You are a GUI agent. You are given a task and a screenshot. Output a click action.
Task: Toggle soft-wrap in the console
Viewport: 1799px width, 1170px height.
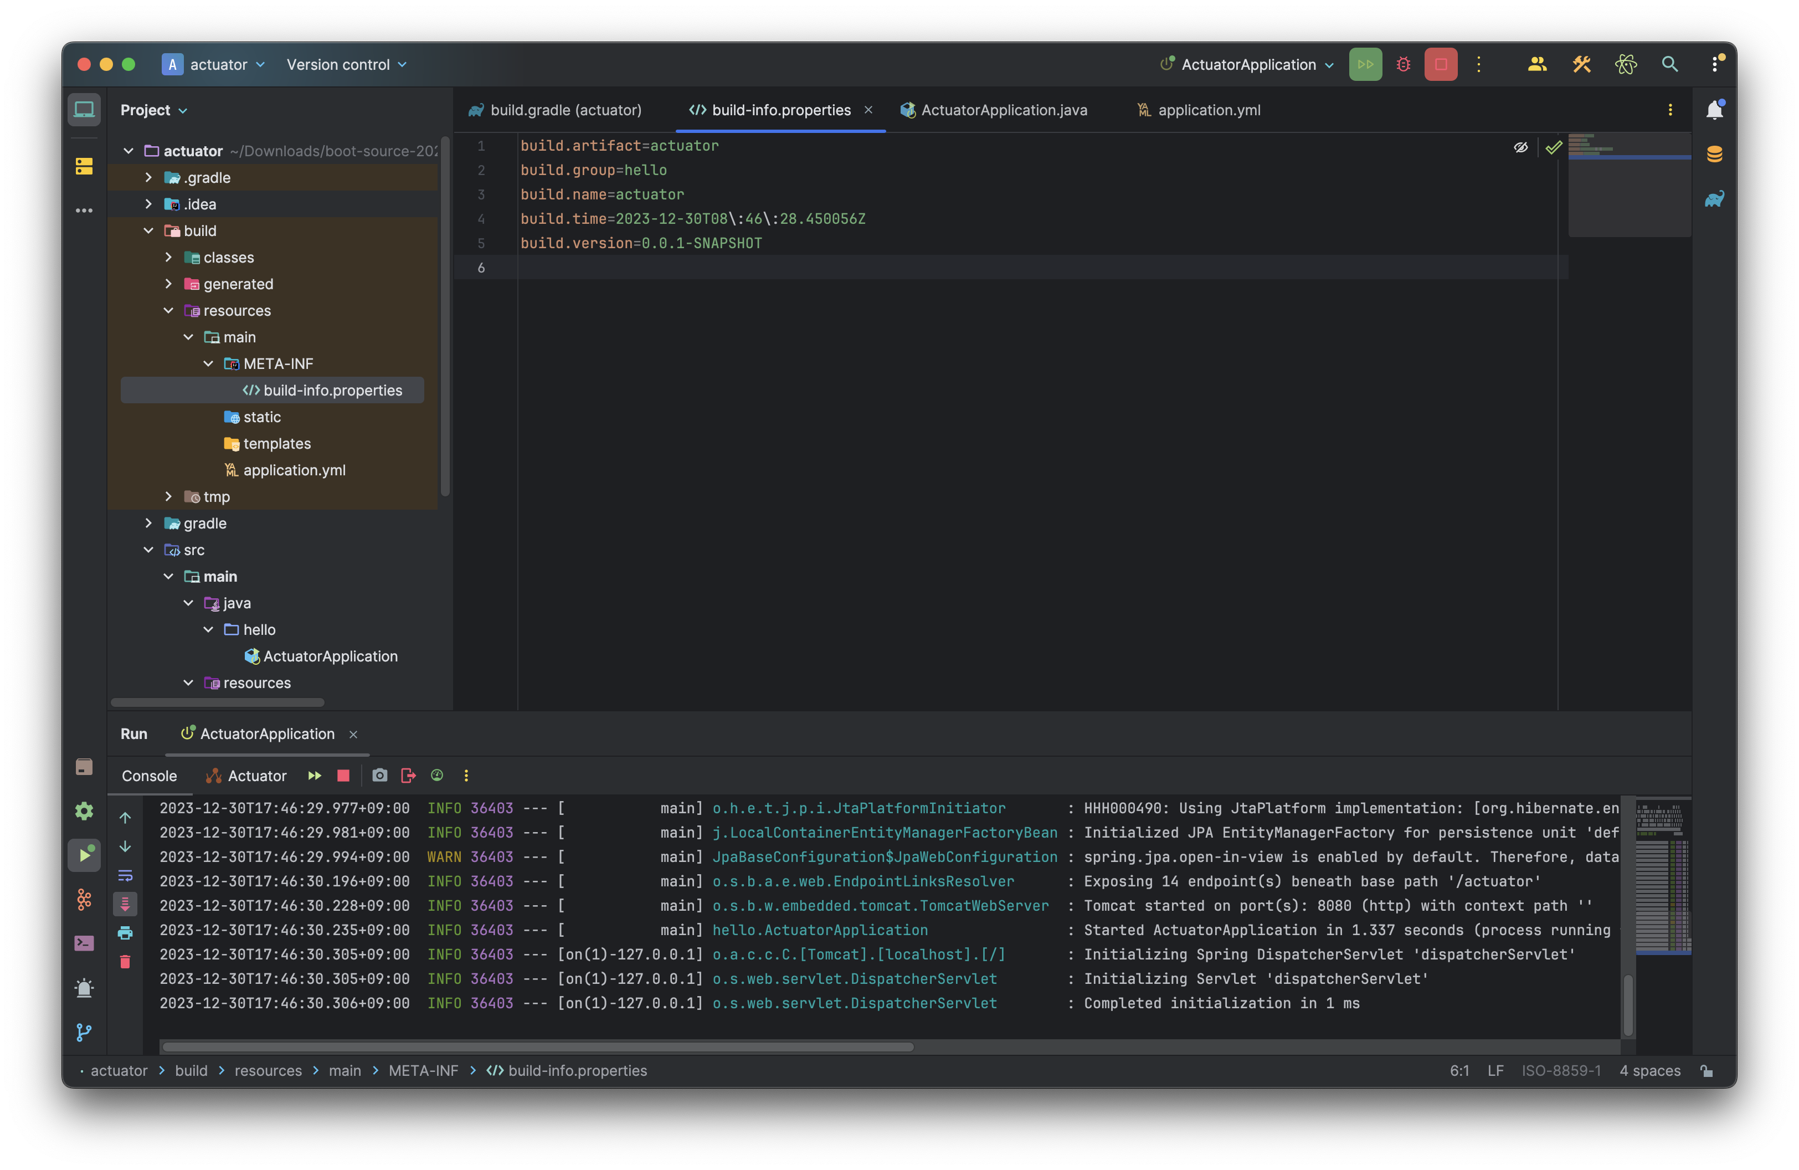[x=126, y=875]
